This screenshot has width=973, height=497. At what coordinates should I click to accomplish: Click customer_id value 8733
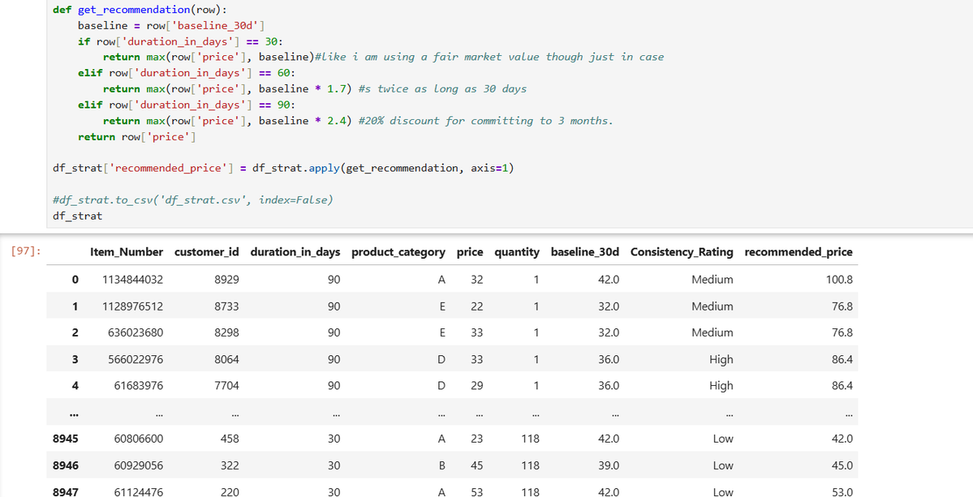coord(227,306)
